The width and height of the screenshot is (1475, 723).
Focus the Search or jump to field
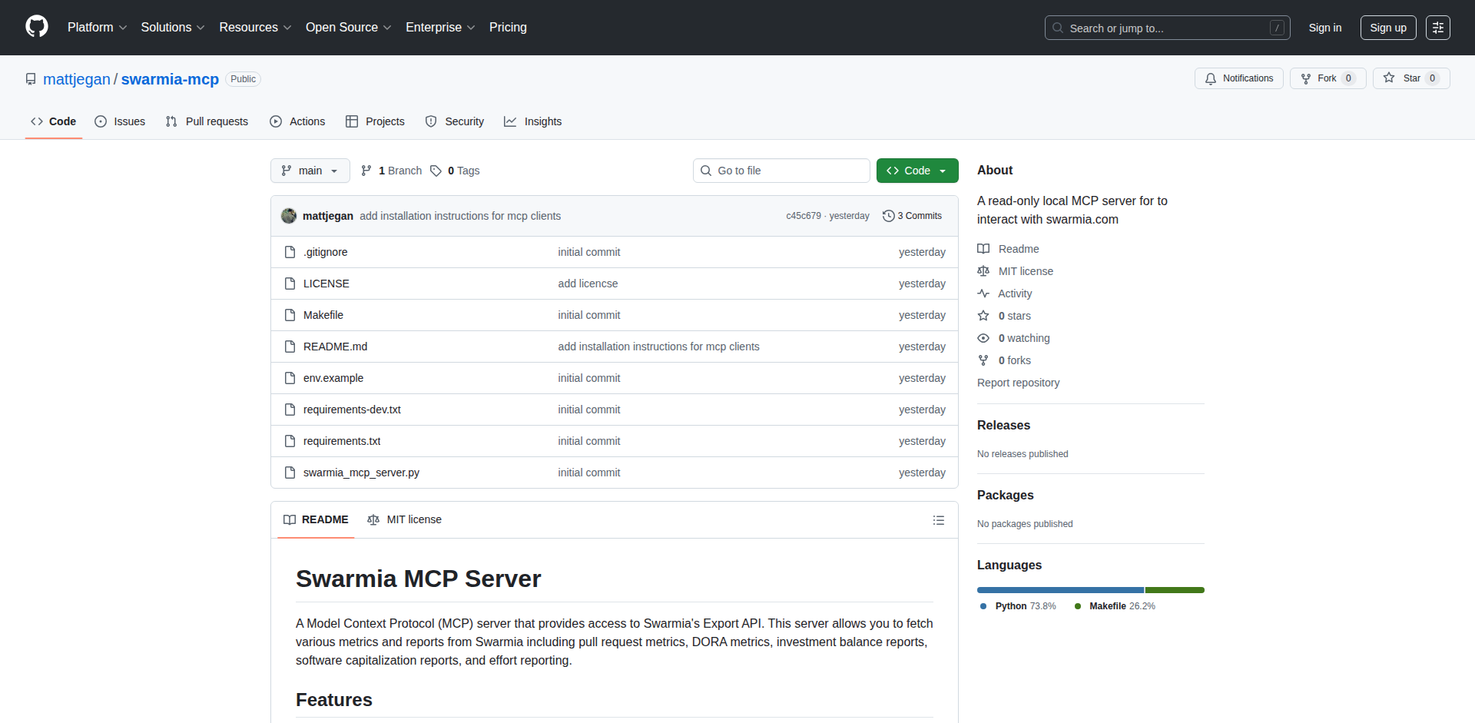tap(1167, 28)
